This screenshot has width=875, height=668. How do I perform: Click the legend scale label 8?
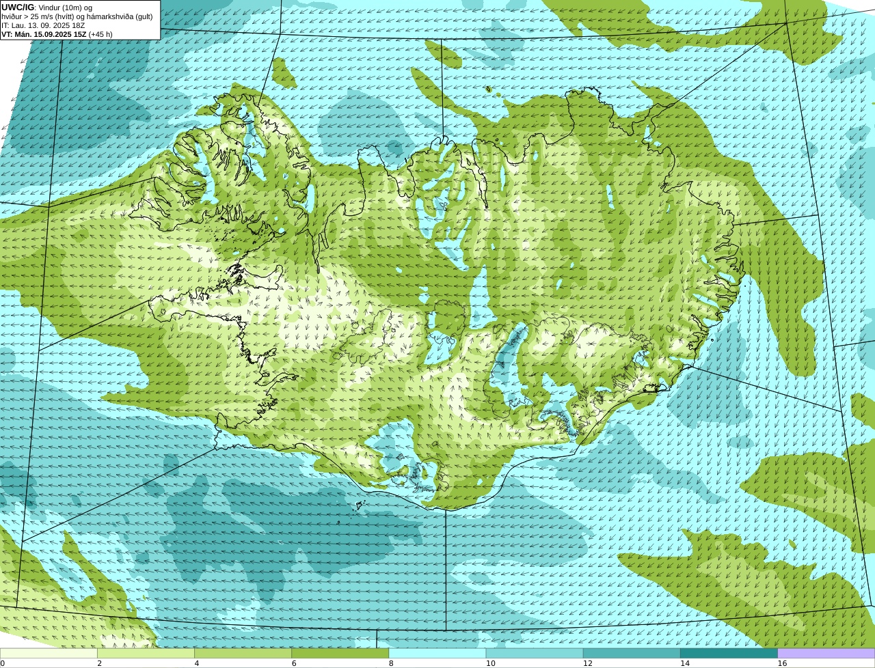(x=392, y=663)
